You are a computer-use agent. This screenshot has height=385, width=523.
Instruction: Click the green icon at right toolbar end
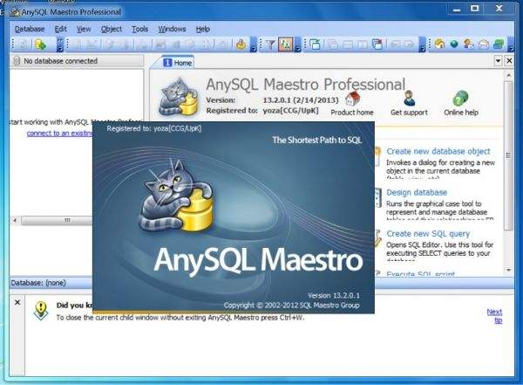(x=499, y=45)
